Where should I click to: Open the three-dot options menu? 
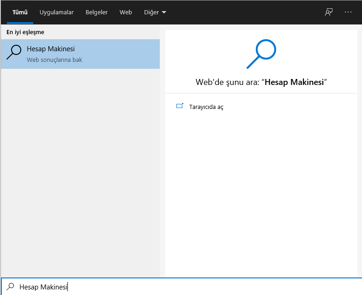pos(348,12)
